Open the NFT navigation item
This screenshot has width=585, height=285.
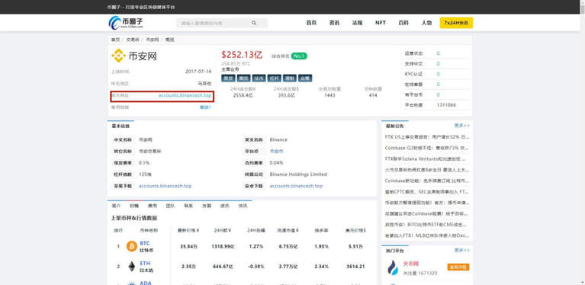(381, 23)
